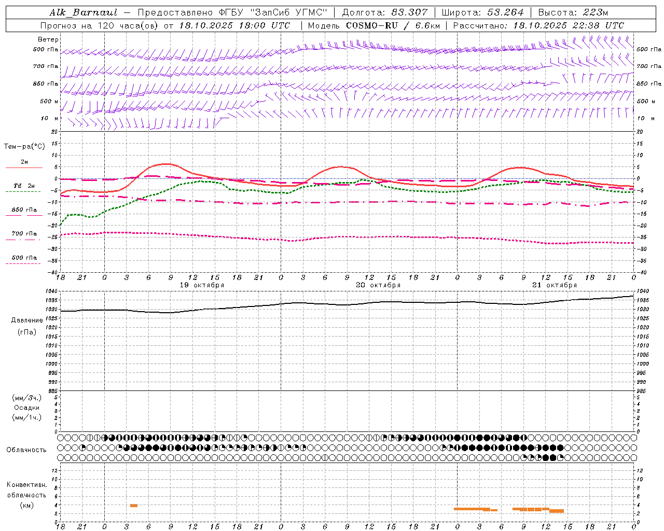Click the Td 2м legend entry

click(x=24, y=186)
